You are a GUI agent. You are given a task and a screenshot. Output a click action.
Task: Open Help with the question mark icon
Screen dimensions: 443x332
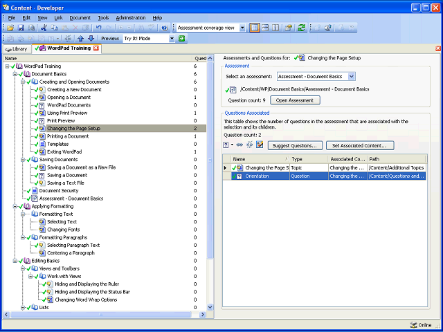(165, 28)
